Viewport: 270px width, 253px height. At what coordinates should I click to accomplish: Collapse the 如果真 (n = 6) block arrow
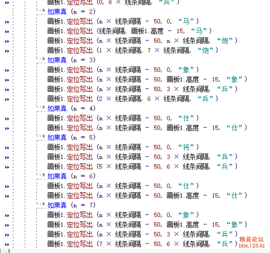(x=44, y=175)
